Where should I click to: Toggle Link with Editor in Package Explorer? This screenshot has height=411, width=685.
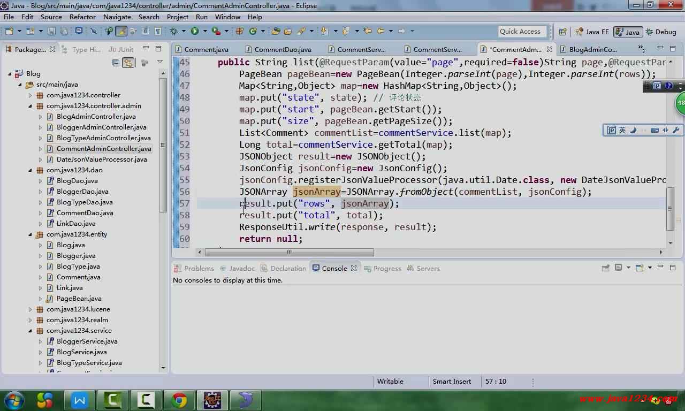point(128,63)
